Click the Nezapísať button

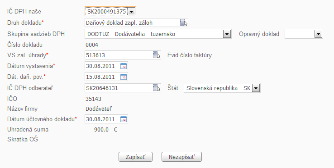[x=181, y=157]
